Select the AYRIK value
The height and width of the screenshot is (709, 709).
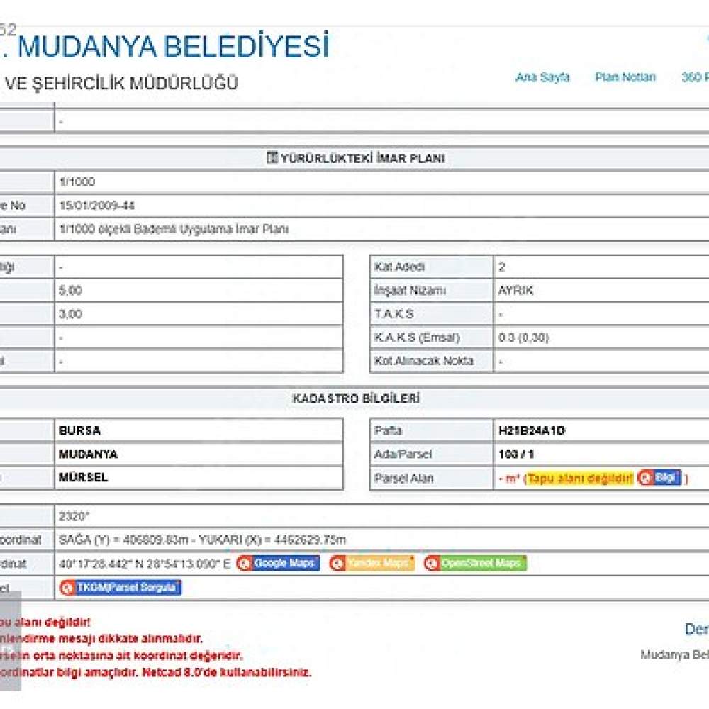pyautogui.click(x=515, y=290)
